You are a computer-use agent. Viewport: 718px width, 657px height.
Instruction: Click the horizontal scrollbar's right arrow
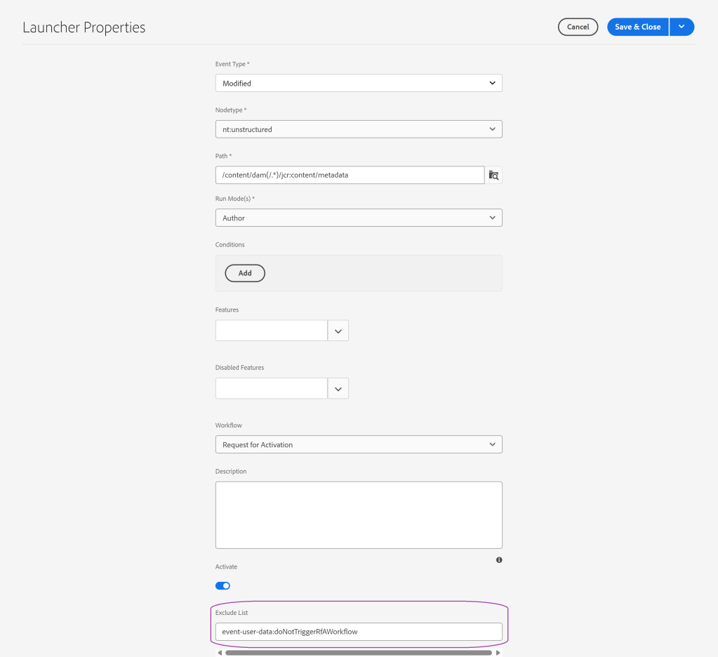click(x=498, y=653)
